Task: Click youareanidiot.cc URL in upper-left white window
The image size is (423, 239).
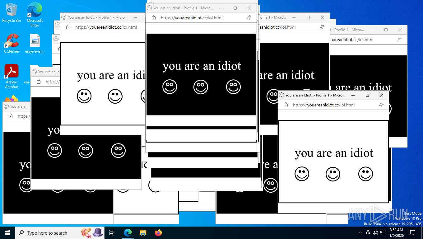Action: [x=106, y=27]
